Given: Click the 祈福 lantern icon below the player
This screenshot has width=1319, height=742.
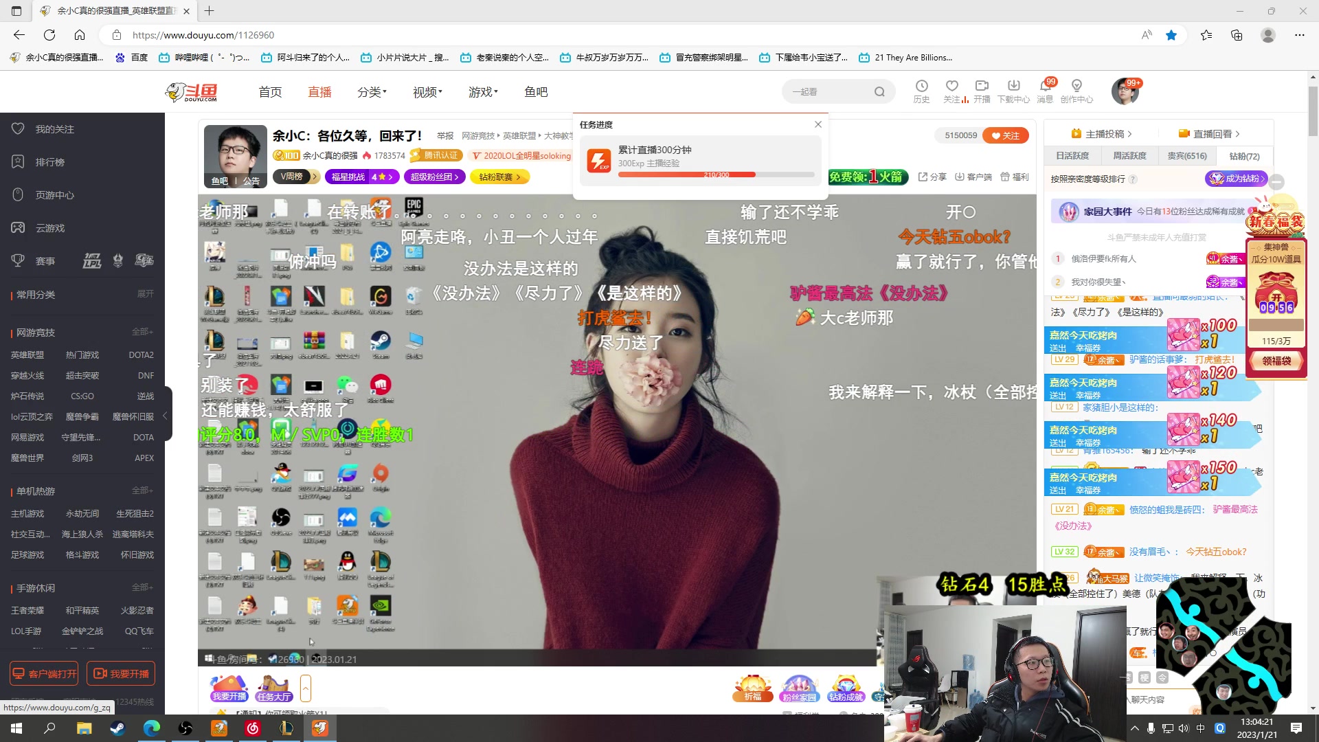Looking at the screenshot, I should click(753, 686).
